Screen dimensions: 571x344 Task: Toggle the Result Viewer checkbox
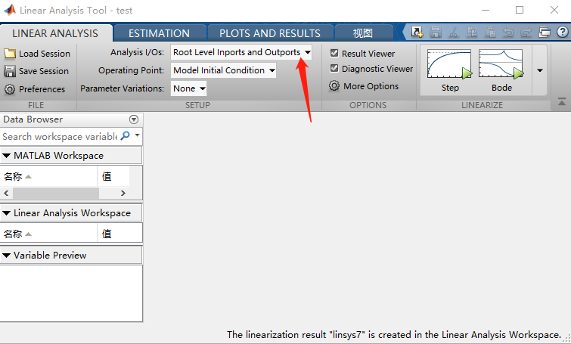tap(334, 53)
